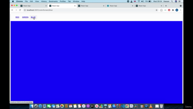Open the Help menu
This screenshot has width=193, height=109.
(x=83, y=1)
